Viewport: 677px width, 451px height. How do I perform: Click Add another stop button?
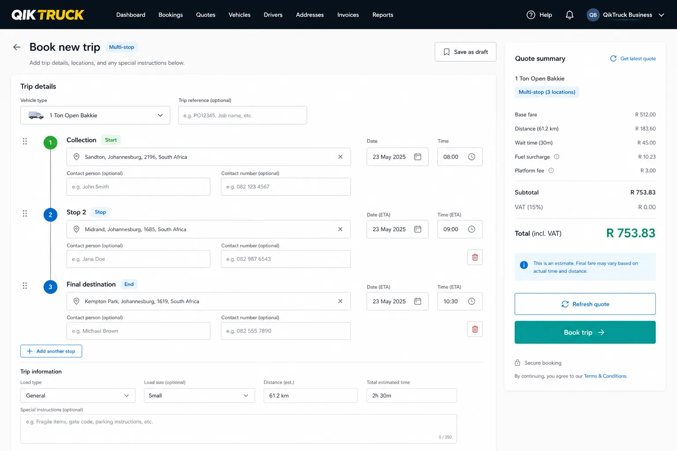(51, 351)
